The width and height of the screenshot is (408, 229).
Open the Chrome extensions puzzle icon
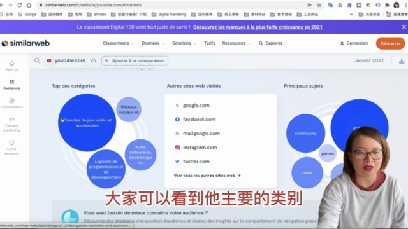[x=387, y=5]
